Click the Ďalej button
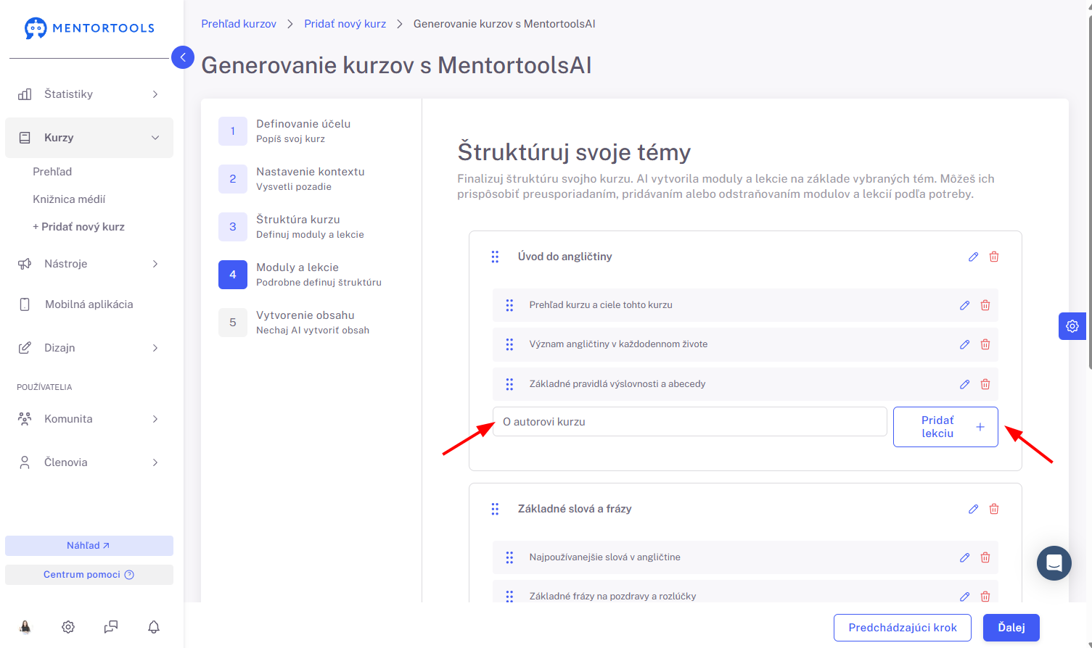1092x648 pixels. 1011,628
